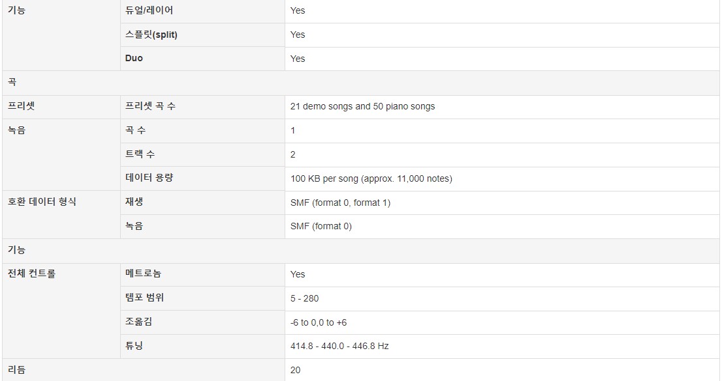This screenshot has height=381, width=722.
Task: Click 'SMF (format 0, format 1)' value
Action: tap(340, 203)
